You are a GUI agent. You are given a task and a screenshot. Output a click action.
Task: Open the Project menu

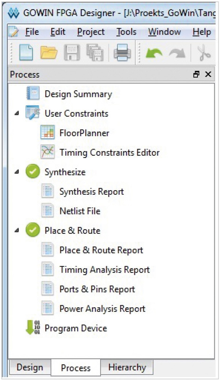[x=91, y=32]
